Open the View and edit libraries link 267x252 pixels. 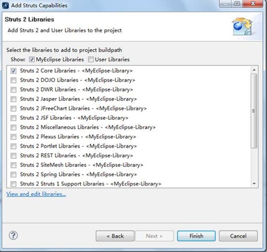(36, 194)
